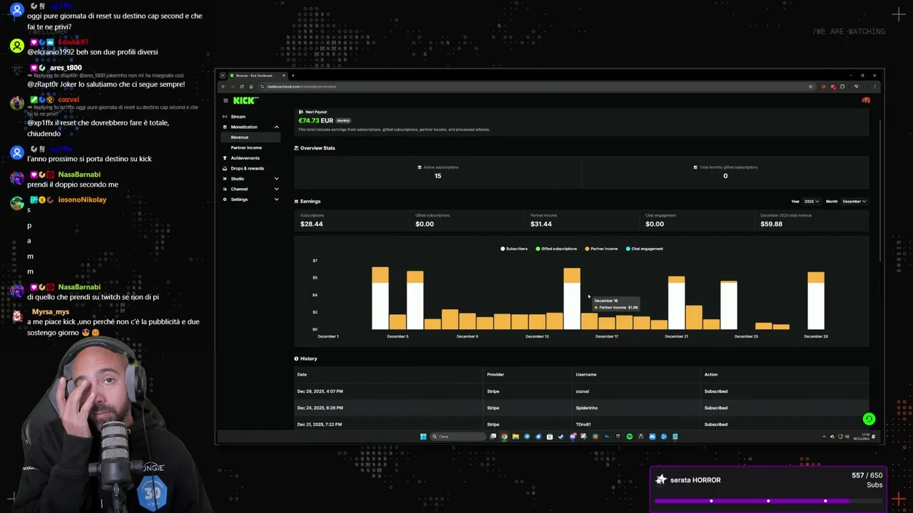This screenshot has width=913, height=513.
Task: Collapse the Monetization sidebar section
Action: [276, 127]
